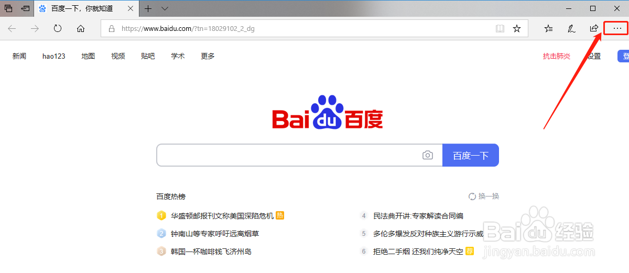Open 民法典开讲:专家解读合同编 headline
Screen dimensions: 629x273
click(x=418, y=216)
